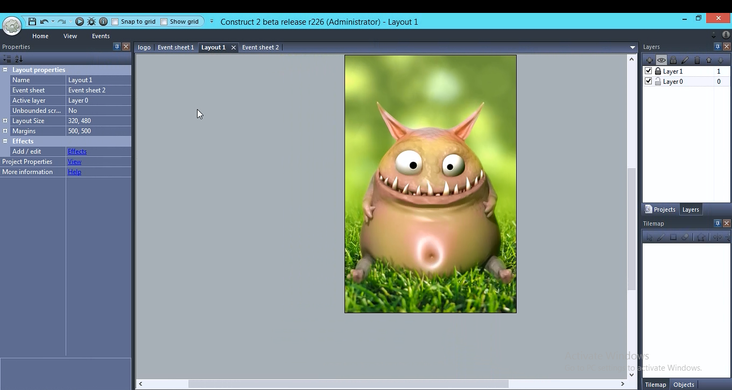This screenshot has width=732, height=390.
Task: Move the layer up
Action: point(709,60)
